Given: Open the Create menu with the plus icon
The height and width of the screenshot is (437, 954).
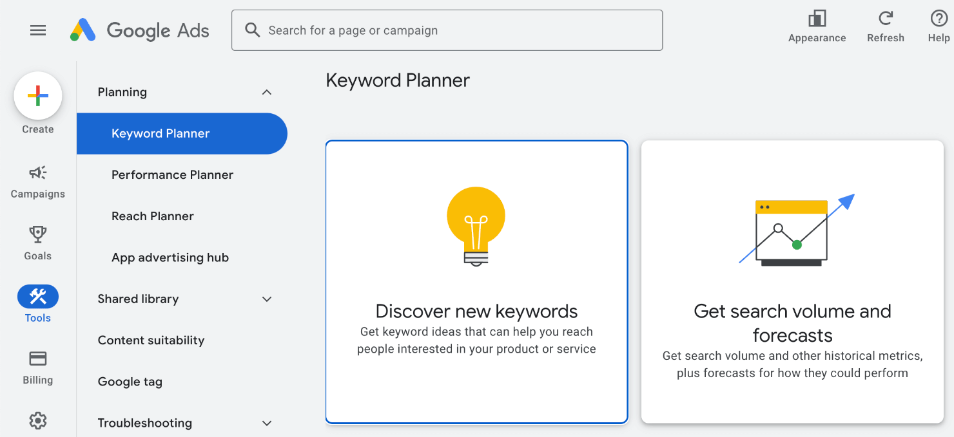Looking at the screenshot, I should 37,95.
